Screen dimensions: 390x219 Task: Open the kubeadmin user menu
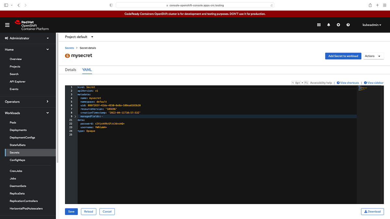tap(371, 25)
